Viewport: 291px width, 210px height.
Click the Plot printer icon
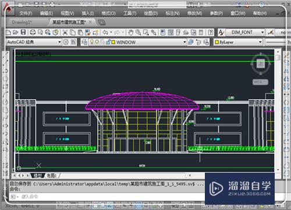point(33,32)
